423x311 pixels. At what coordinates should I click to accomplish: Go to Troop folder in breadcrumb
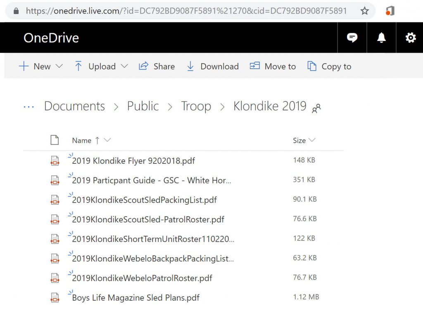pyautogui.click(x=196, y=106)
